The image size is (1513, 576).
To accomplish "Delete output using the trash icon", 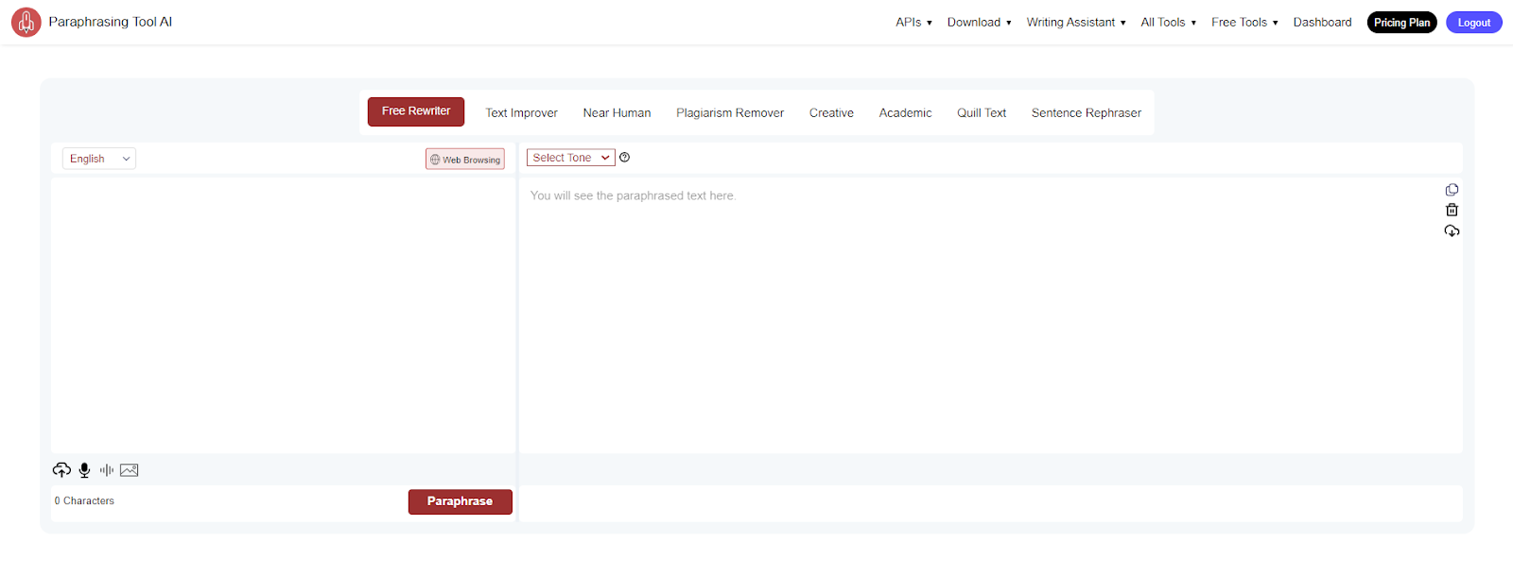I will click(1452, 211).
